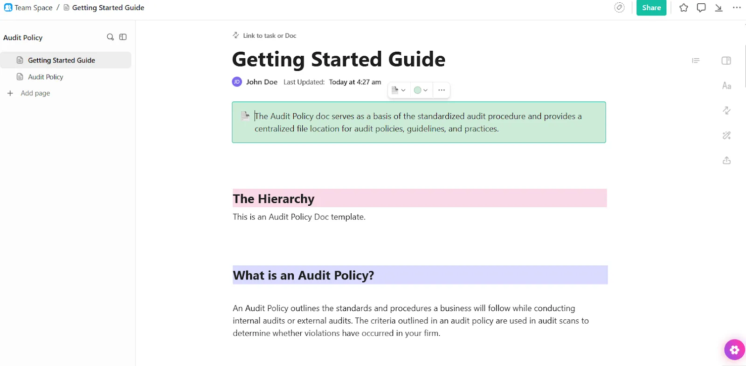Open the pink floating action button
Image resolution: width=746 pixels, height=366 pixels.
point(735,350)
